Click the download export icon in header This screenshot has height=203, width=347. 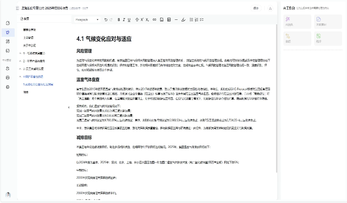click(270, 8)
